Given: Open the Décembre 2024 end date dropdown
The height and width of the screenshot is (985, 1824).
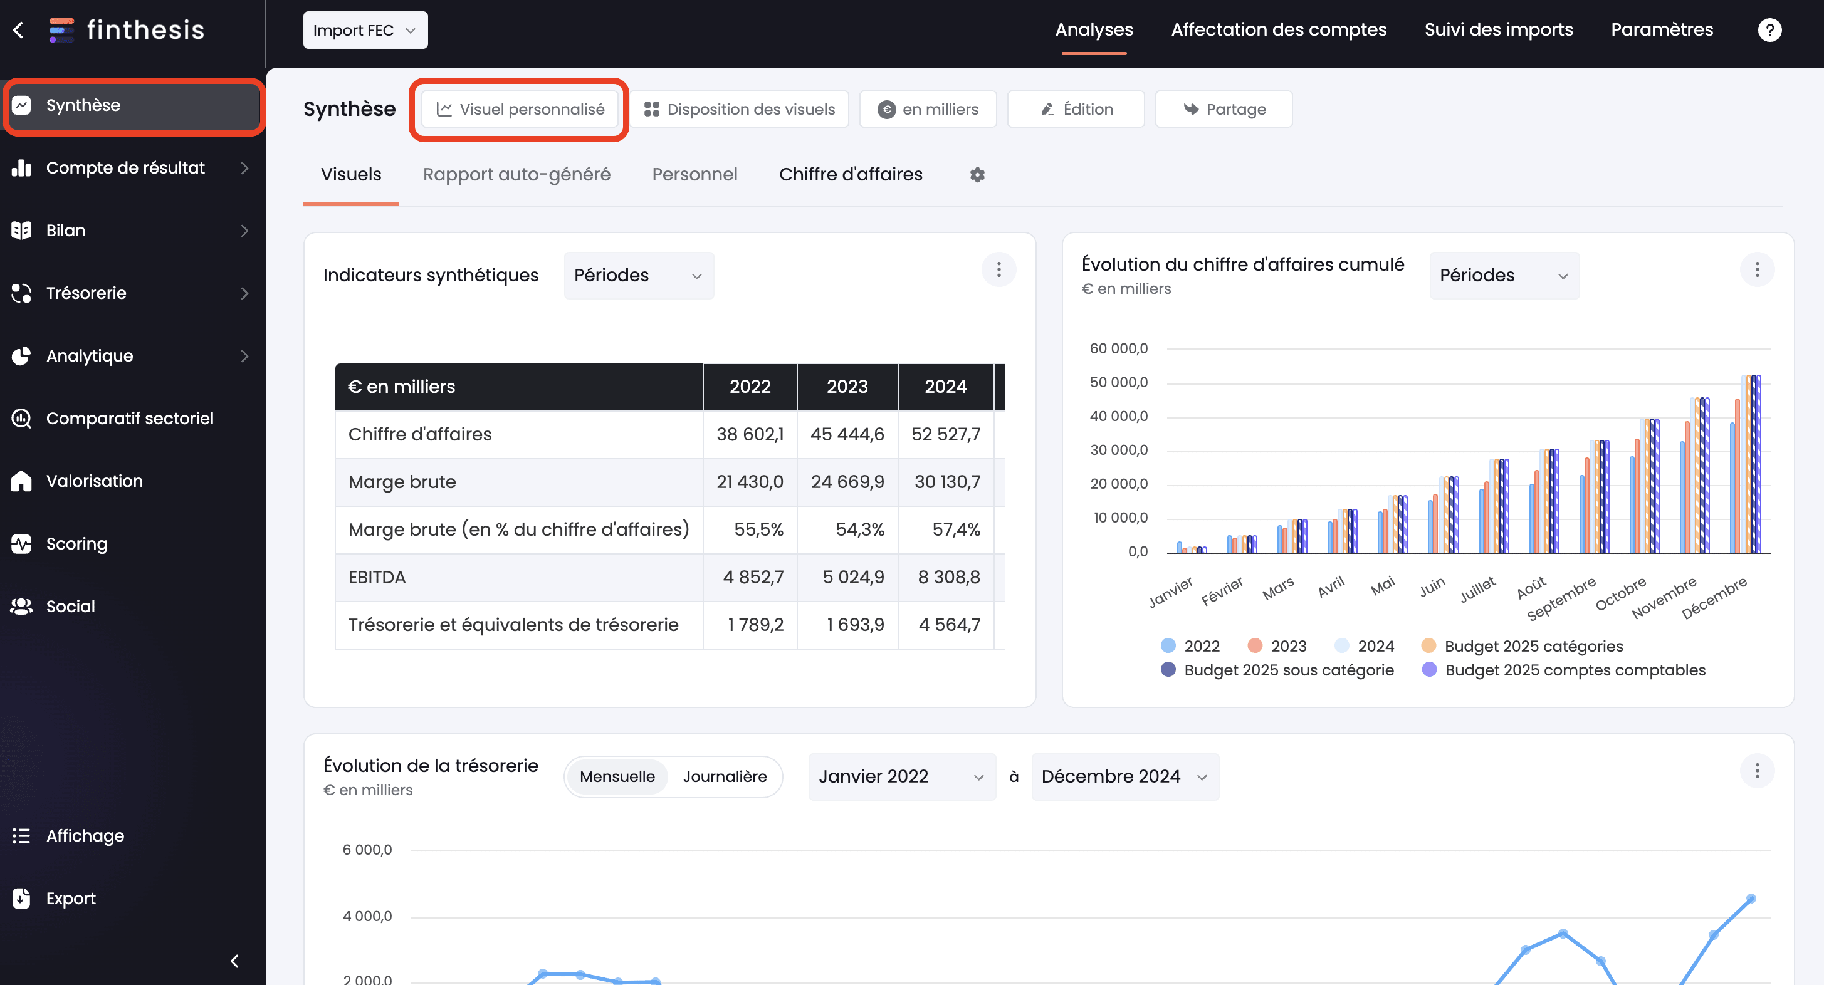Looking at the screenshot, I should point(1124,776).
